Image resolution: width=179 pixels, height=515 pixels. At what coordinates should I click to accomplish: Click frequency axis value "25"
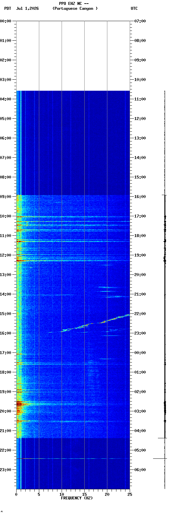130,495
